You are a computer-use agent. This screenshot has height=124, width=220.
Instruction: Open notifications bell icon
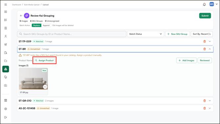(204, 4)
